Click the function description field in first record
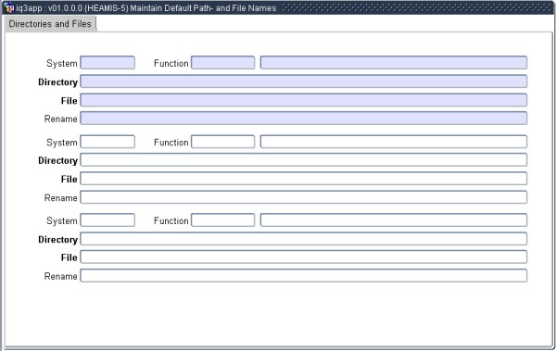Screen dimensions: 556x351 (x=394, y=63)
